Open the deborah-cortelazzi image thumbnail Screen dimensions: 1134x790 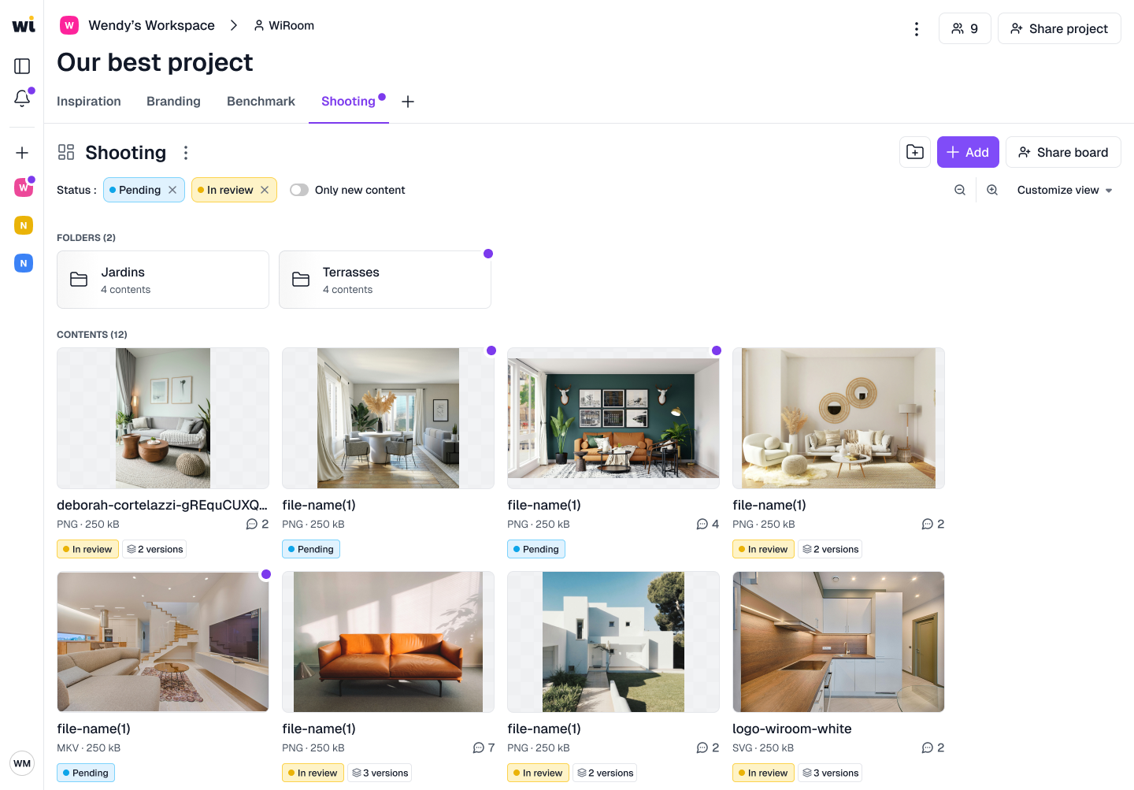pos(163,418)
